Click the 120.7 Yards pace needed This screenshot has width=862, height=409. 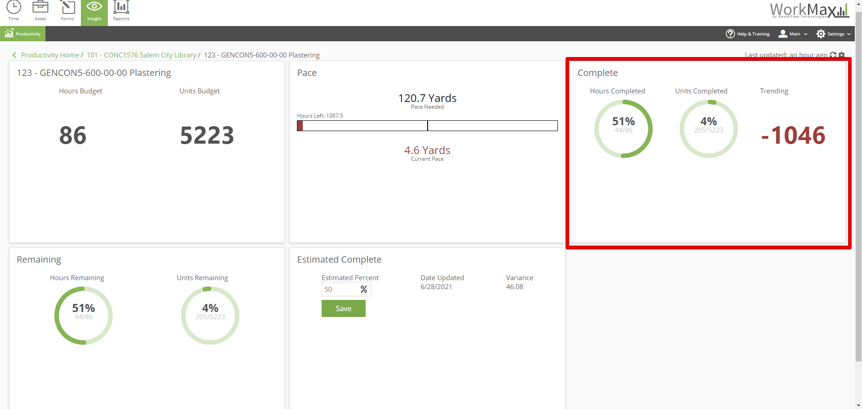[427, 98]
